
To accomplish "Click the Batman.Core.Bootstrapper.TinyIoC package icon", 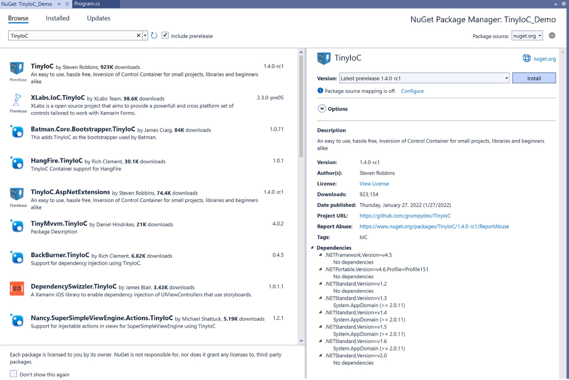I will pos(17,131).
